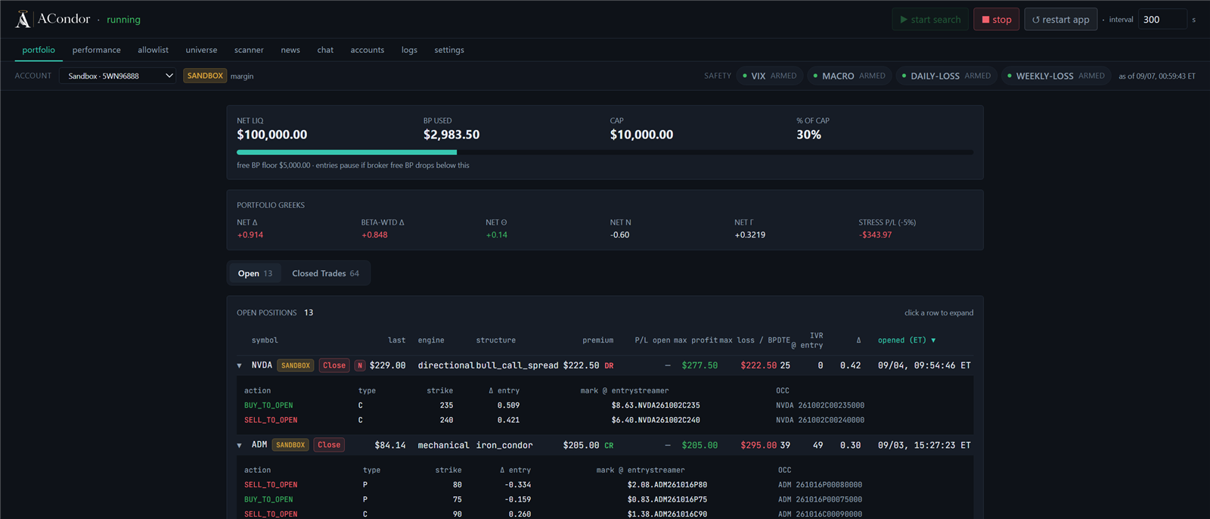The height and width of the screenshot is (519, 1210).
Task: Click the CAP $10,000.00 value
Action: [641, 135]
